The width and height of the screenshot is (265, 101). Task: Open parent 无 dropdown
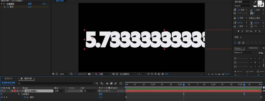[90, 91]
